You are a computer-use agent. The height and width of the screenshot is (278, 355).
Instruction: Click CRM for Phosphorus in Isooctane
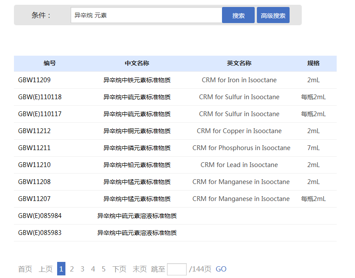[241, 148]
